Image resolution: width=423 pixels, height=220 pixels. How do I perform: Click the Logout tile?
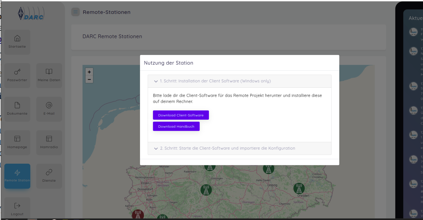(17, 209)
